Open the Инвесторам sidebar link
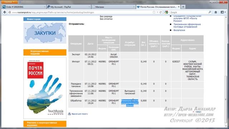Screen dimensions: 229x129 (x=45, y=19)
